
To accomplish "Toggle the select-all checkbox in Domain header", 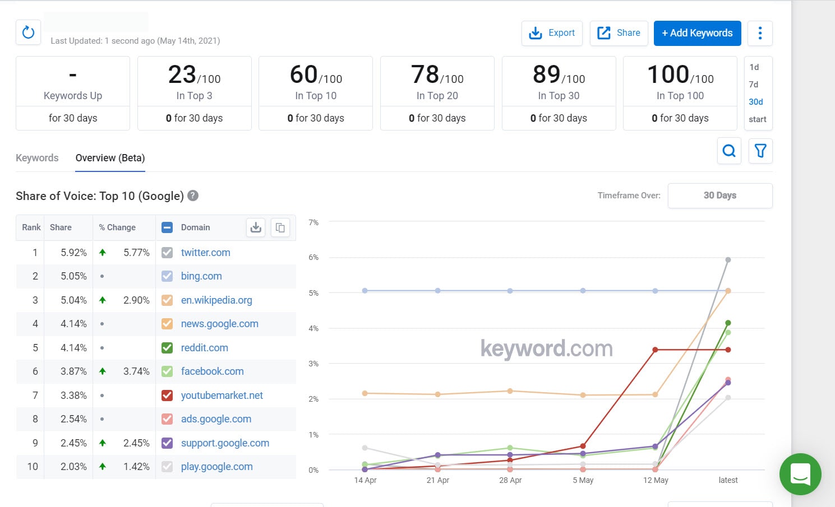I will (167, 227).
